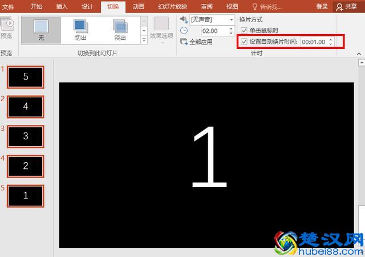Switch to the 动画 animations tab

pos(139,6)
